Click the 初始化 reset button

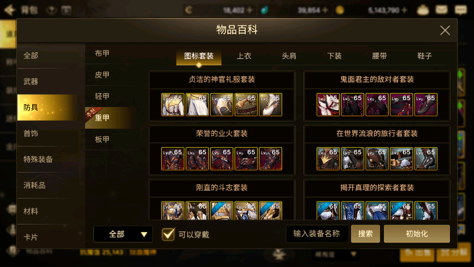pyautogui.click(x=417, y=234)
